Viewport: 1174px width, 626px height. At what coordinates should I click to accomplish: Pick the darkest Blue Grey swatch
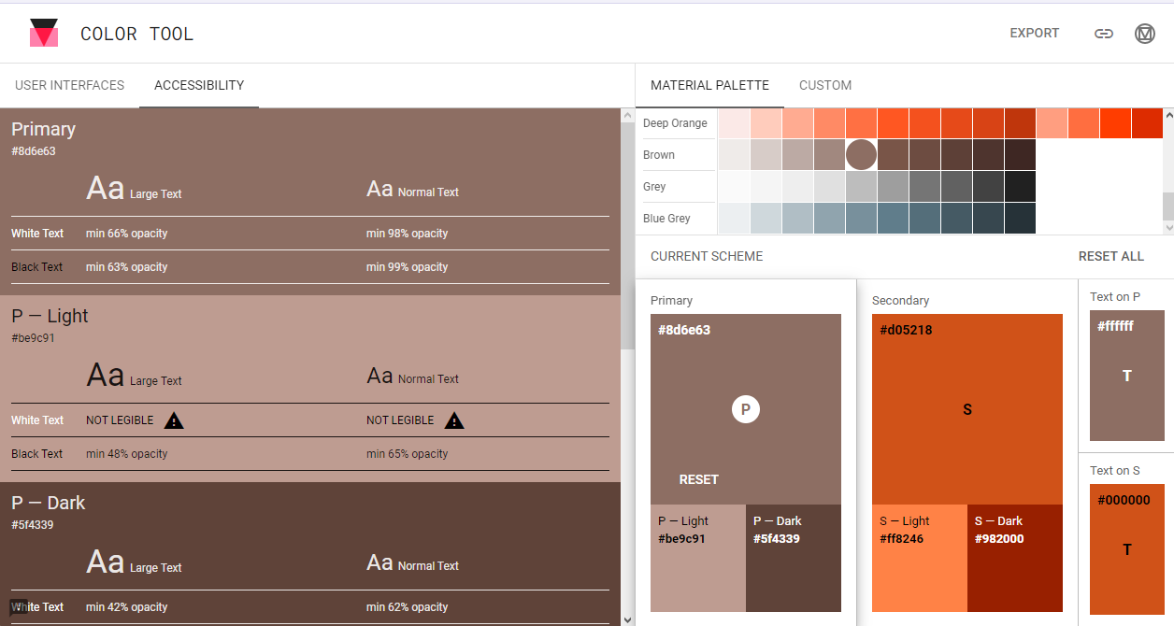coord(1021,219)
